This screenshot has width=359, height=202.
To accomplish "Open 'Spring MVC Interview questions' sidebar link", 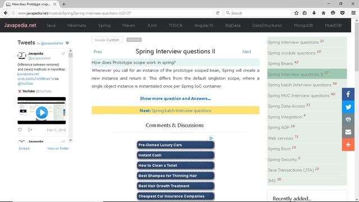I will coord(298,95).
